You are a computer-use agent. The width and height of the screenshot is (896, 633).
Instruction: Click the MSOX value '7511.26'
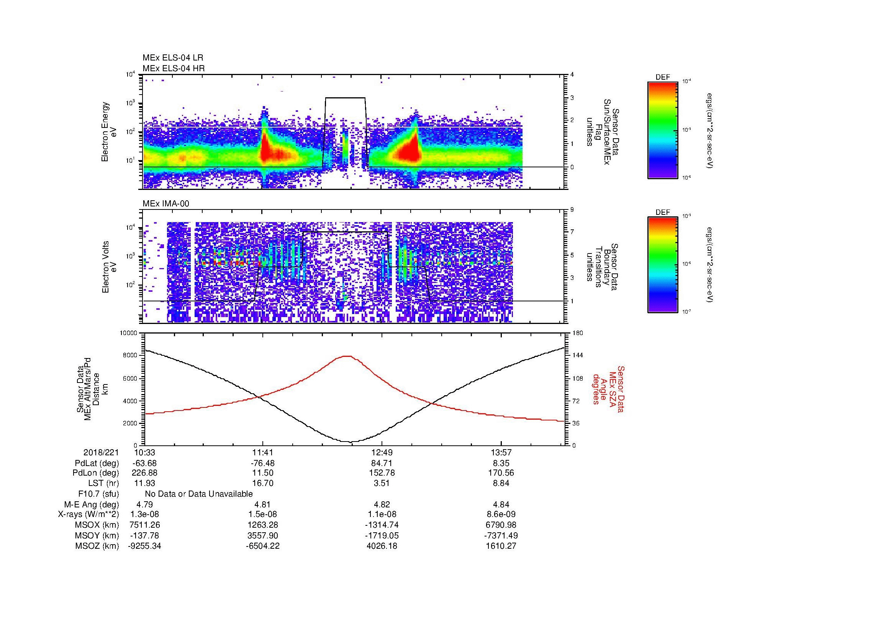coord(144,525)
